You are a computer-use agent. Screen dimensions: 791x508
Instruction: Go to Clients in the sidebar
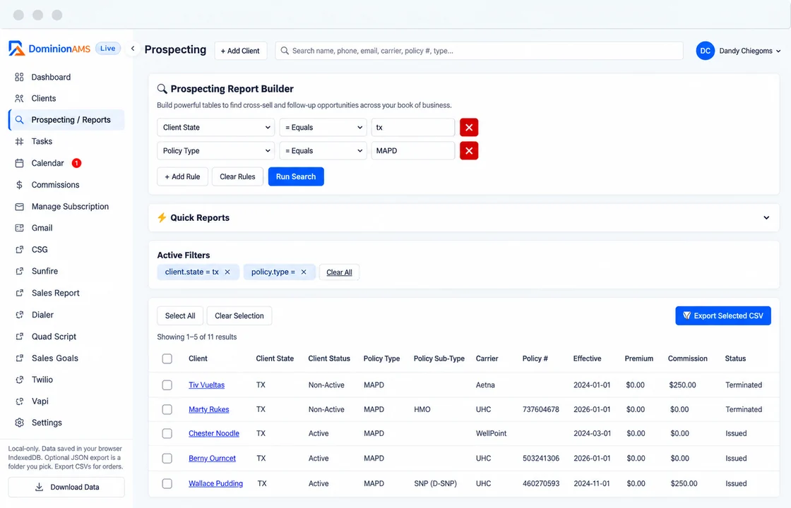[x=66, y=98]
